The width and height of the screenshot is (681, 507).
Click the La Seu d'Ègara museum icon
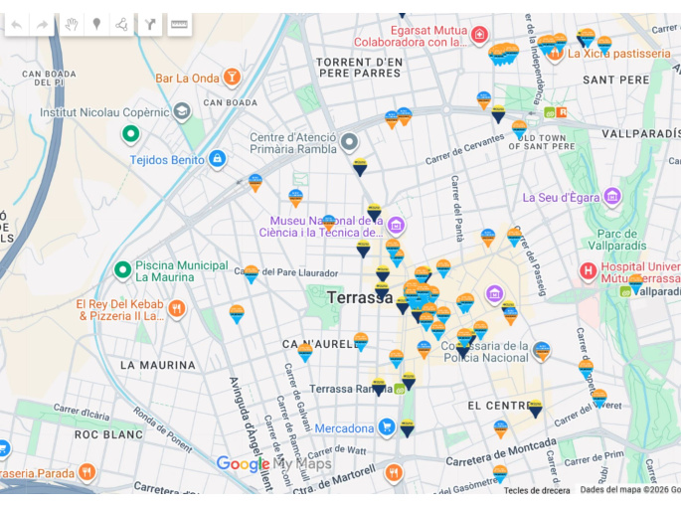[612, 197]
